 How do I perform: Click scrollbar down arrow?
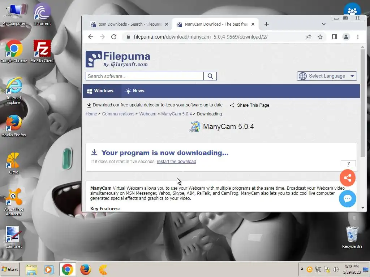pos(363,208)
